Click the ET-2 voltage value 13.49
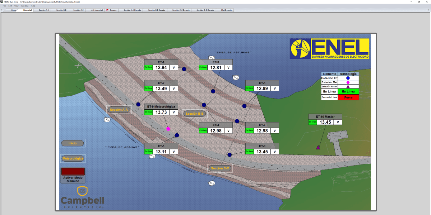This screenshot has width=431, height=215. coord(162,89)
